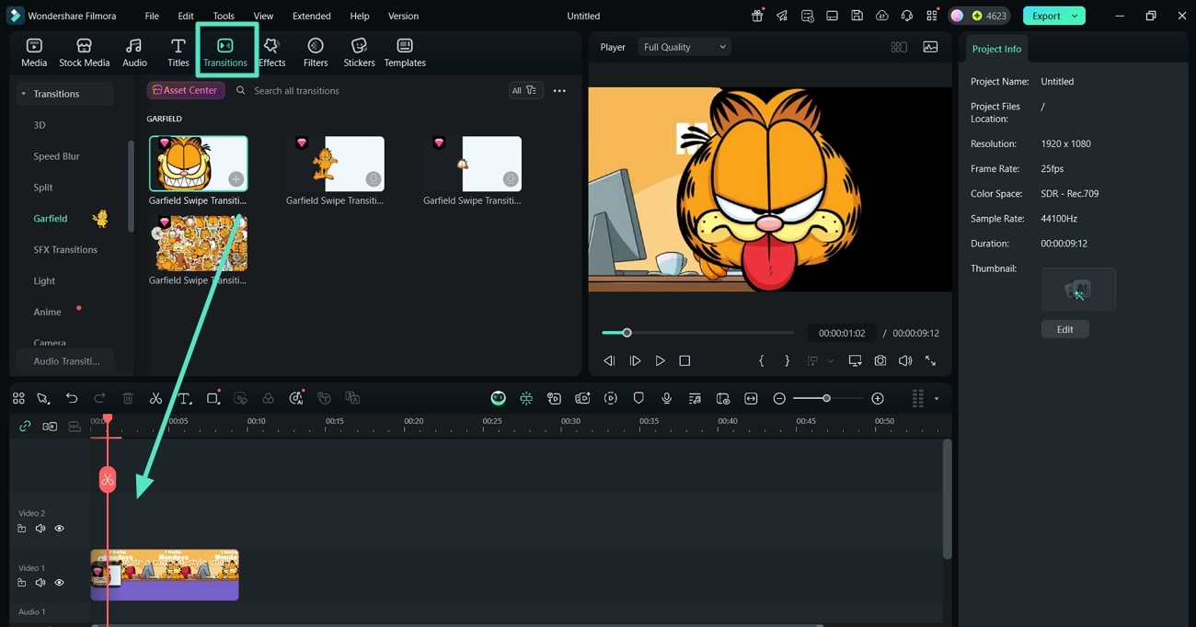The width and height of the screenshot is (1196, 627).
Task: Open the Stickers tab
Action: click(359, 52)
